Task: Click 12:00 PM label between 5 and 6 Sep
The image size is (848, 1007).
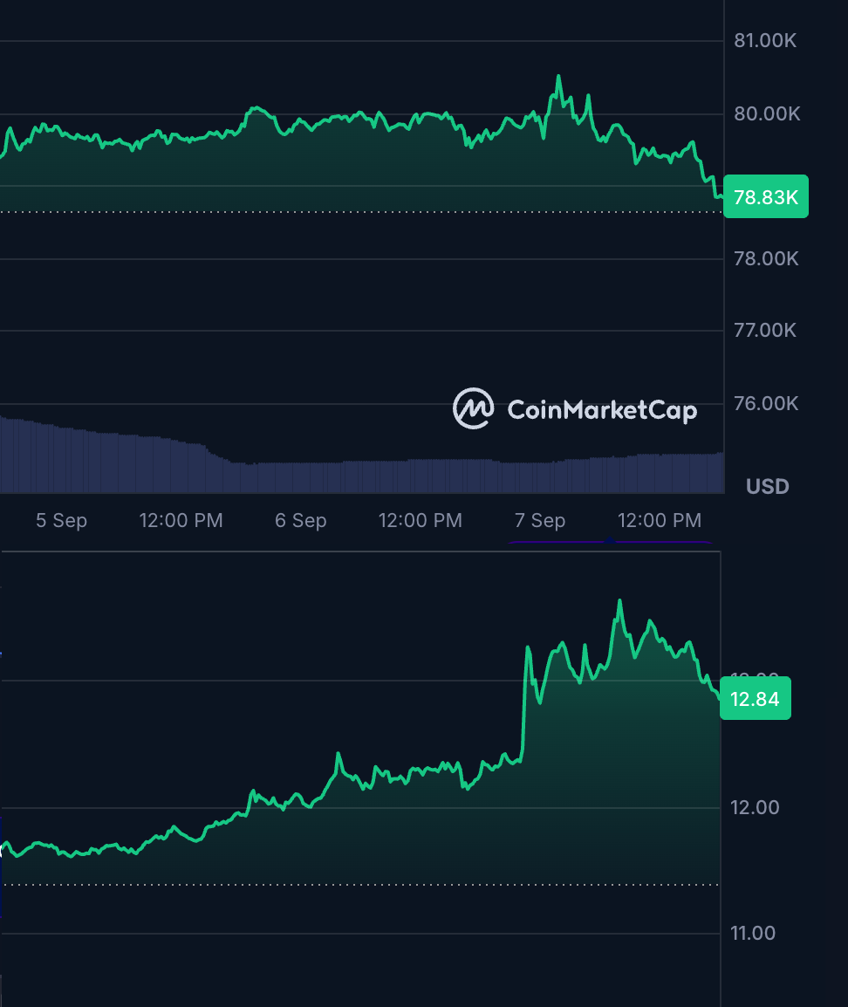Action: [x=181, y=520]
